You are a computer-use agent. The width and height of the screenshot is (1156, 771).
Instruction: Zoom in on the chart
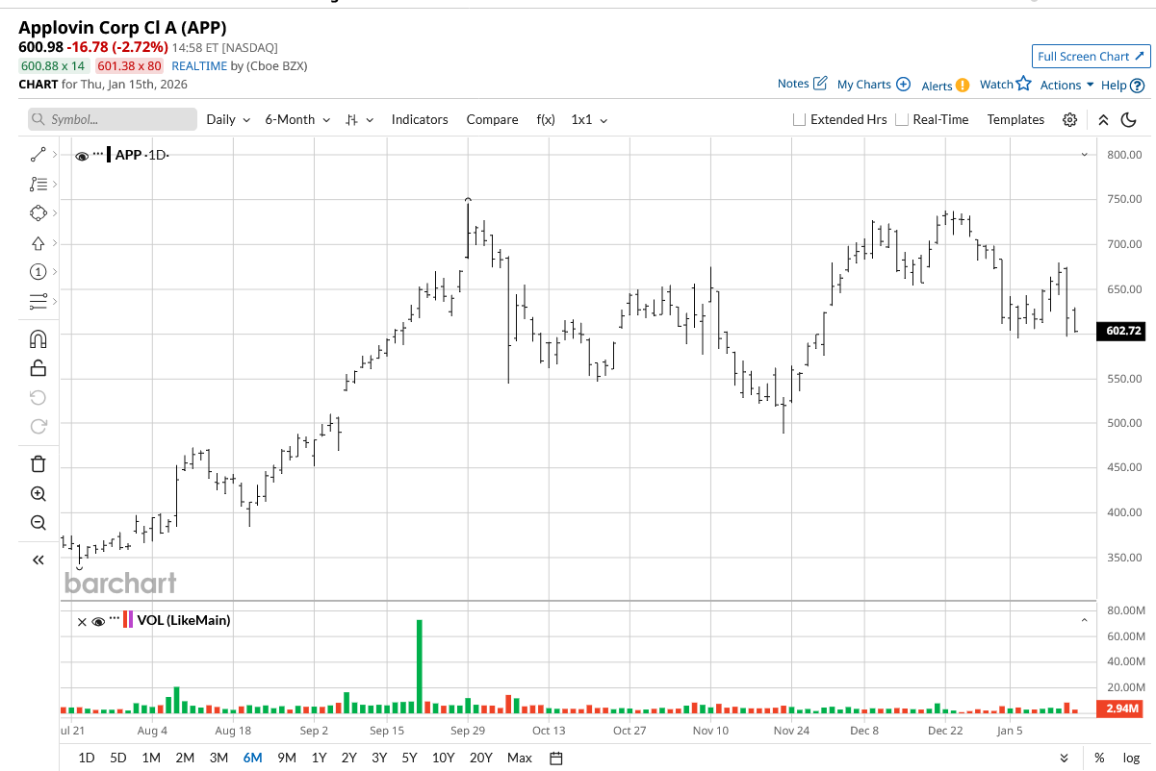click(x=39, y=494)
